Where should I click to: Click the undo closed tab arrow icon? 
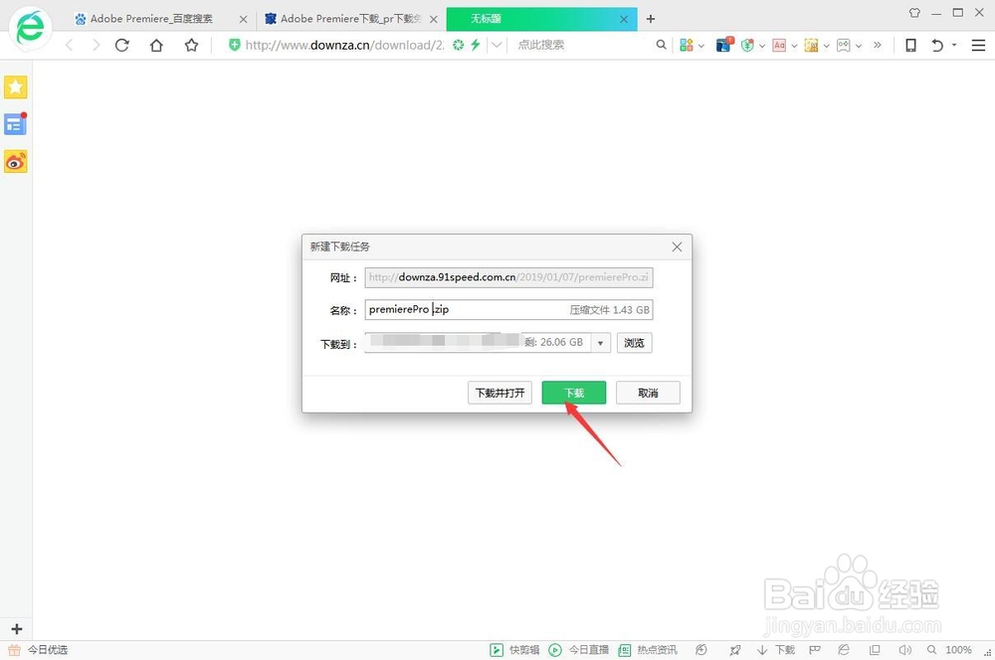[x=937, y=45]
